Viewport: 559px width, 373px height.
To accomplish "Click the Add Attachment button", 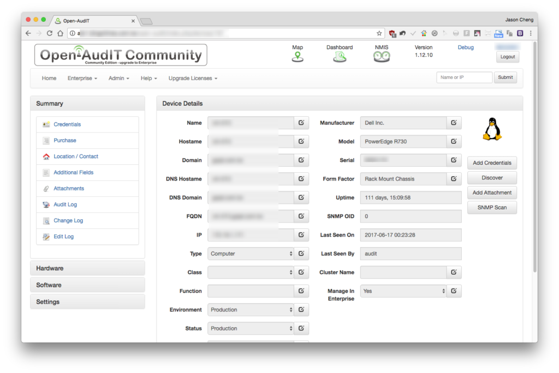I will point(492,192).
